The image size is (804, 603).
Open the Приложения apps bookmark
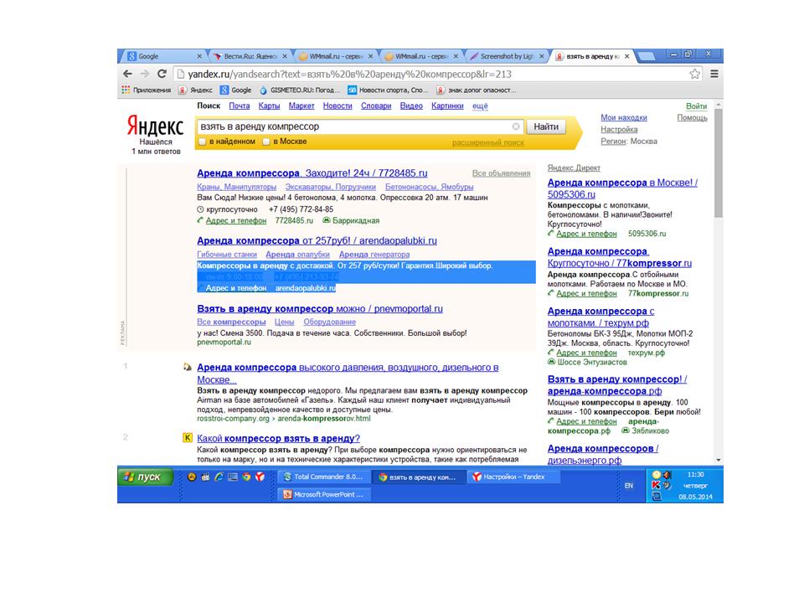[x=146, y=90]
